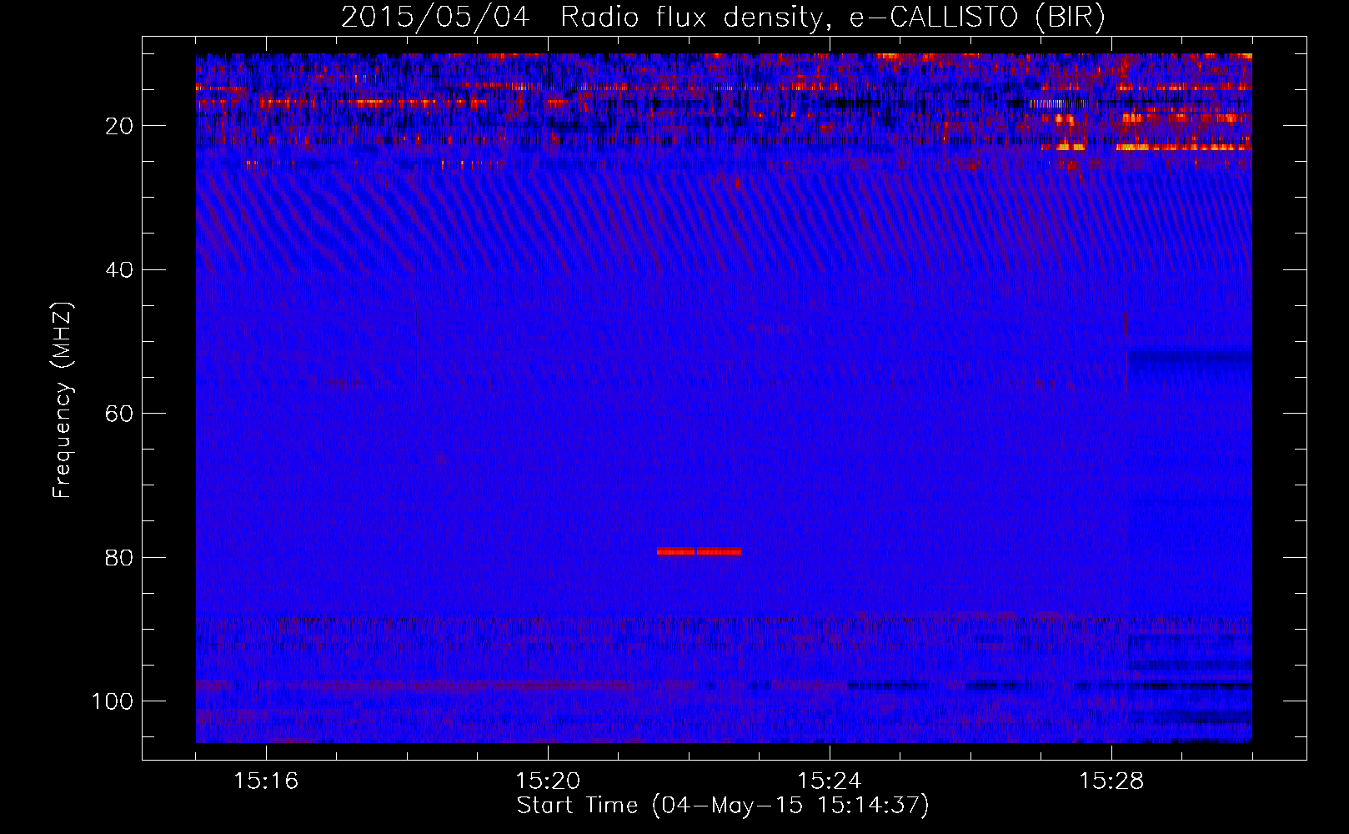Click the plot title mentioning e-CALLISTO (BIR)
The width and height of the screenshot is (1349, 834).
[x=723, y=17]
